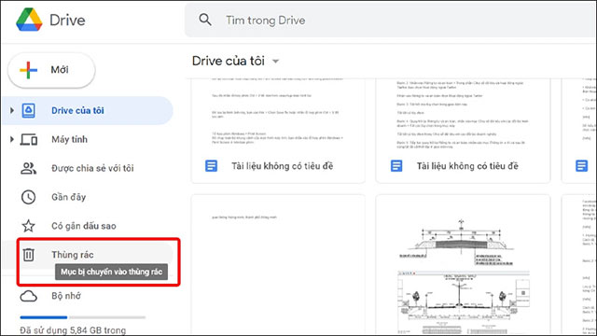This screenshot has width=597, height=336.
Task: Focus the 'Tìm trong Drive' search field
Action: [391, 21]
